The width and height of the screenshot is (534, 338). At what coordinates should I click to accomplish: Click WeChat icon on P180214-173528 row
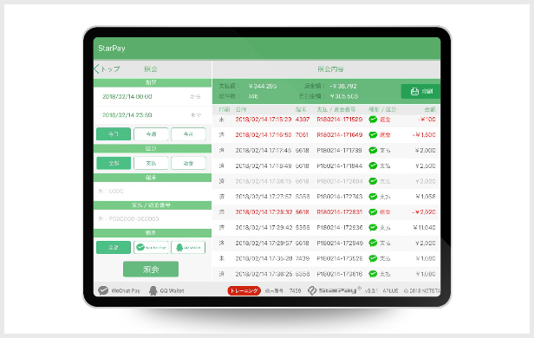373,258
